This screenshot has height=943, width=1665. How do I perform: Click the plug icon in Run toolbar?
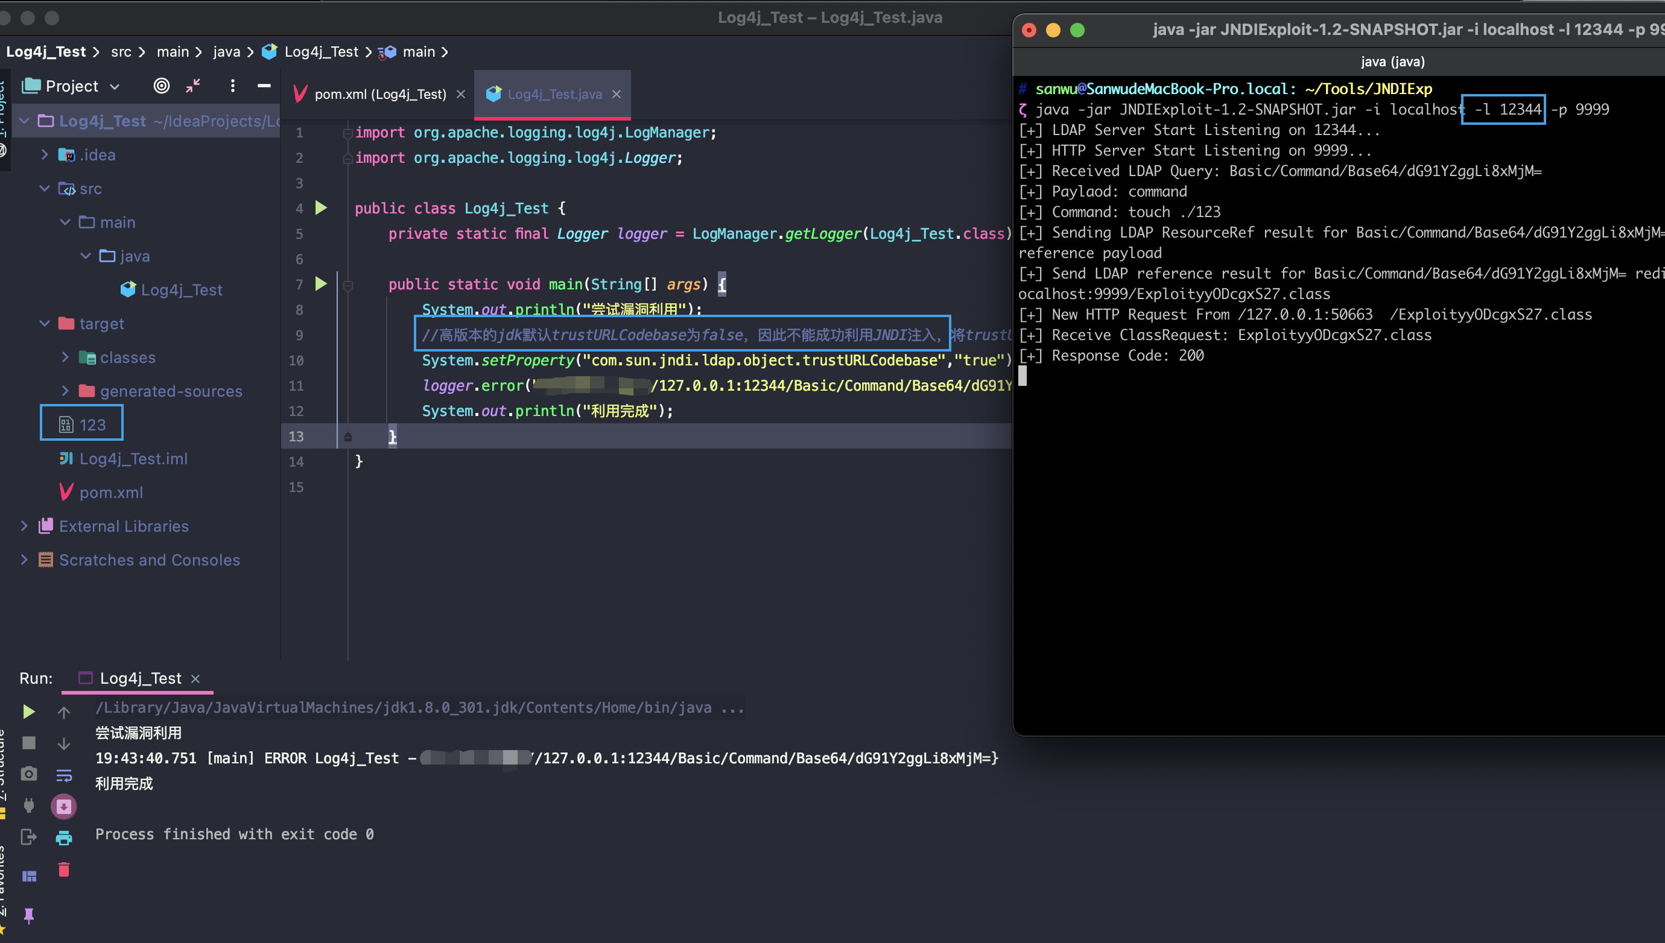28,806
